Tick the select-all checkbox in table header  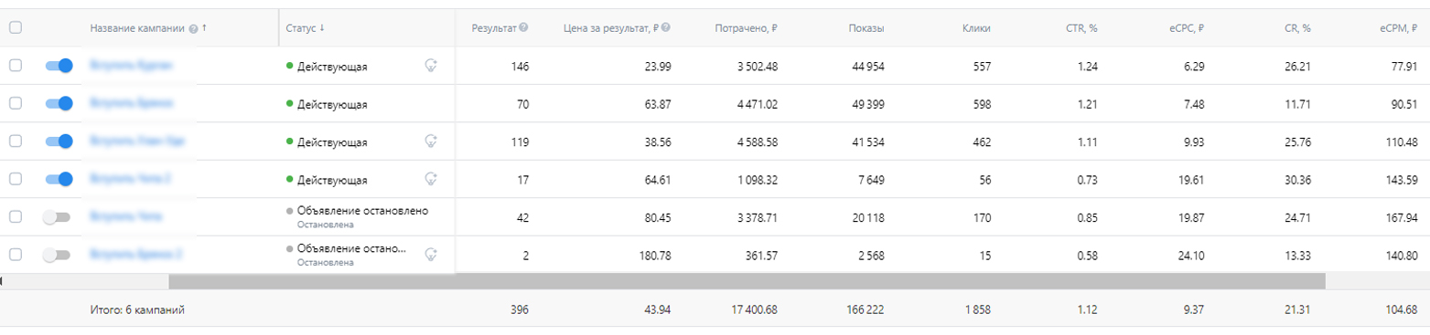[x=15, y=28]
